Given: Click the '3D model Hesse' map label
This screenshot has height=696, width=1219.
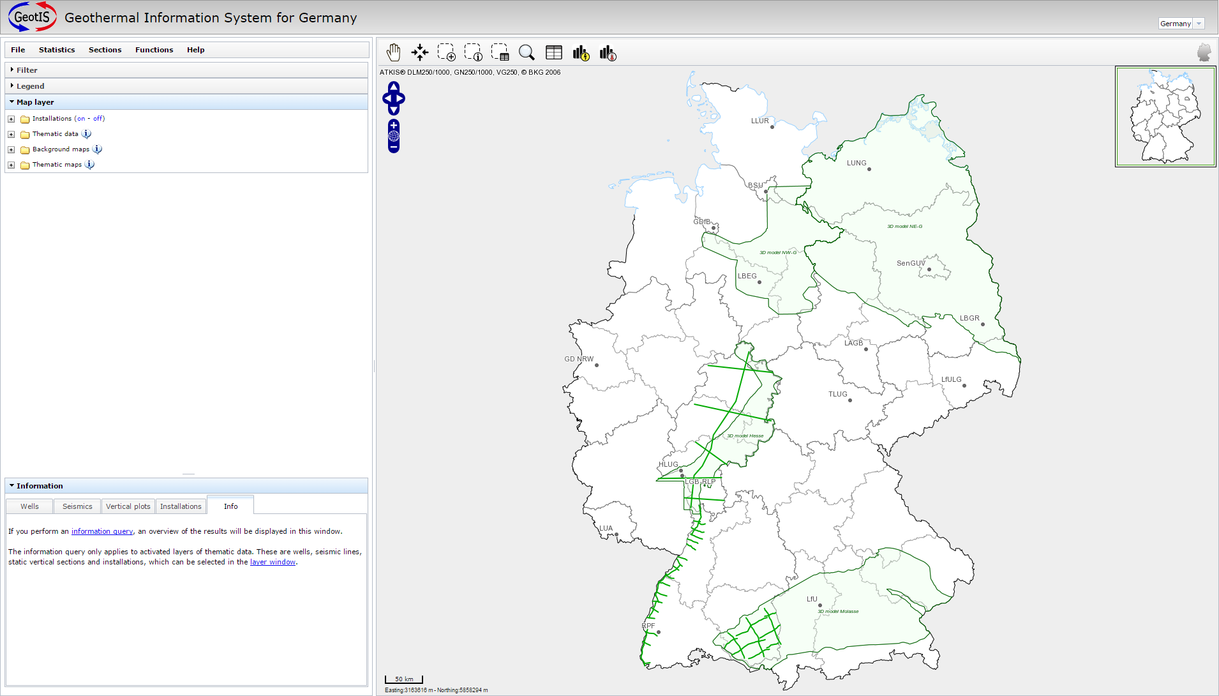Looking at the screenshot, I should pos(745,436).
